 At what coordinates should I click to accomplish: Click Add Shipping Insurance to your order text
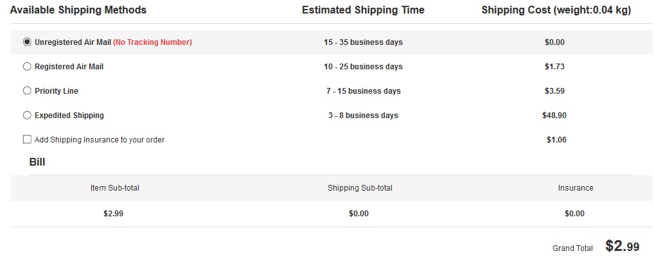(100, 140)
